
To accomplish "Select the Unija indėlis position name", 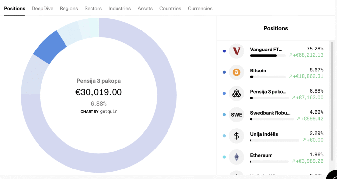I will (264, 134).
